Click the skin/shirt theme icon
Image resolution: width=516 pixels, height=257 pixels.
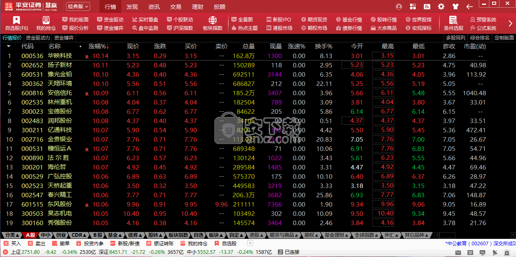pos(455,6)
